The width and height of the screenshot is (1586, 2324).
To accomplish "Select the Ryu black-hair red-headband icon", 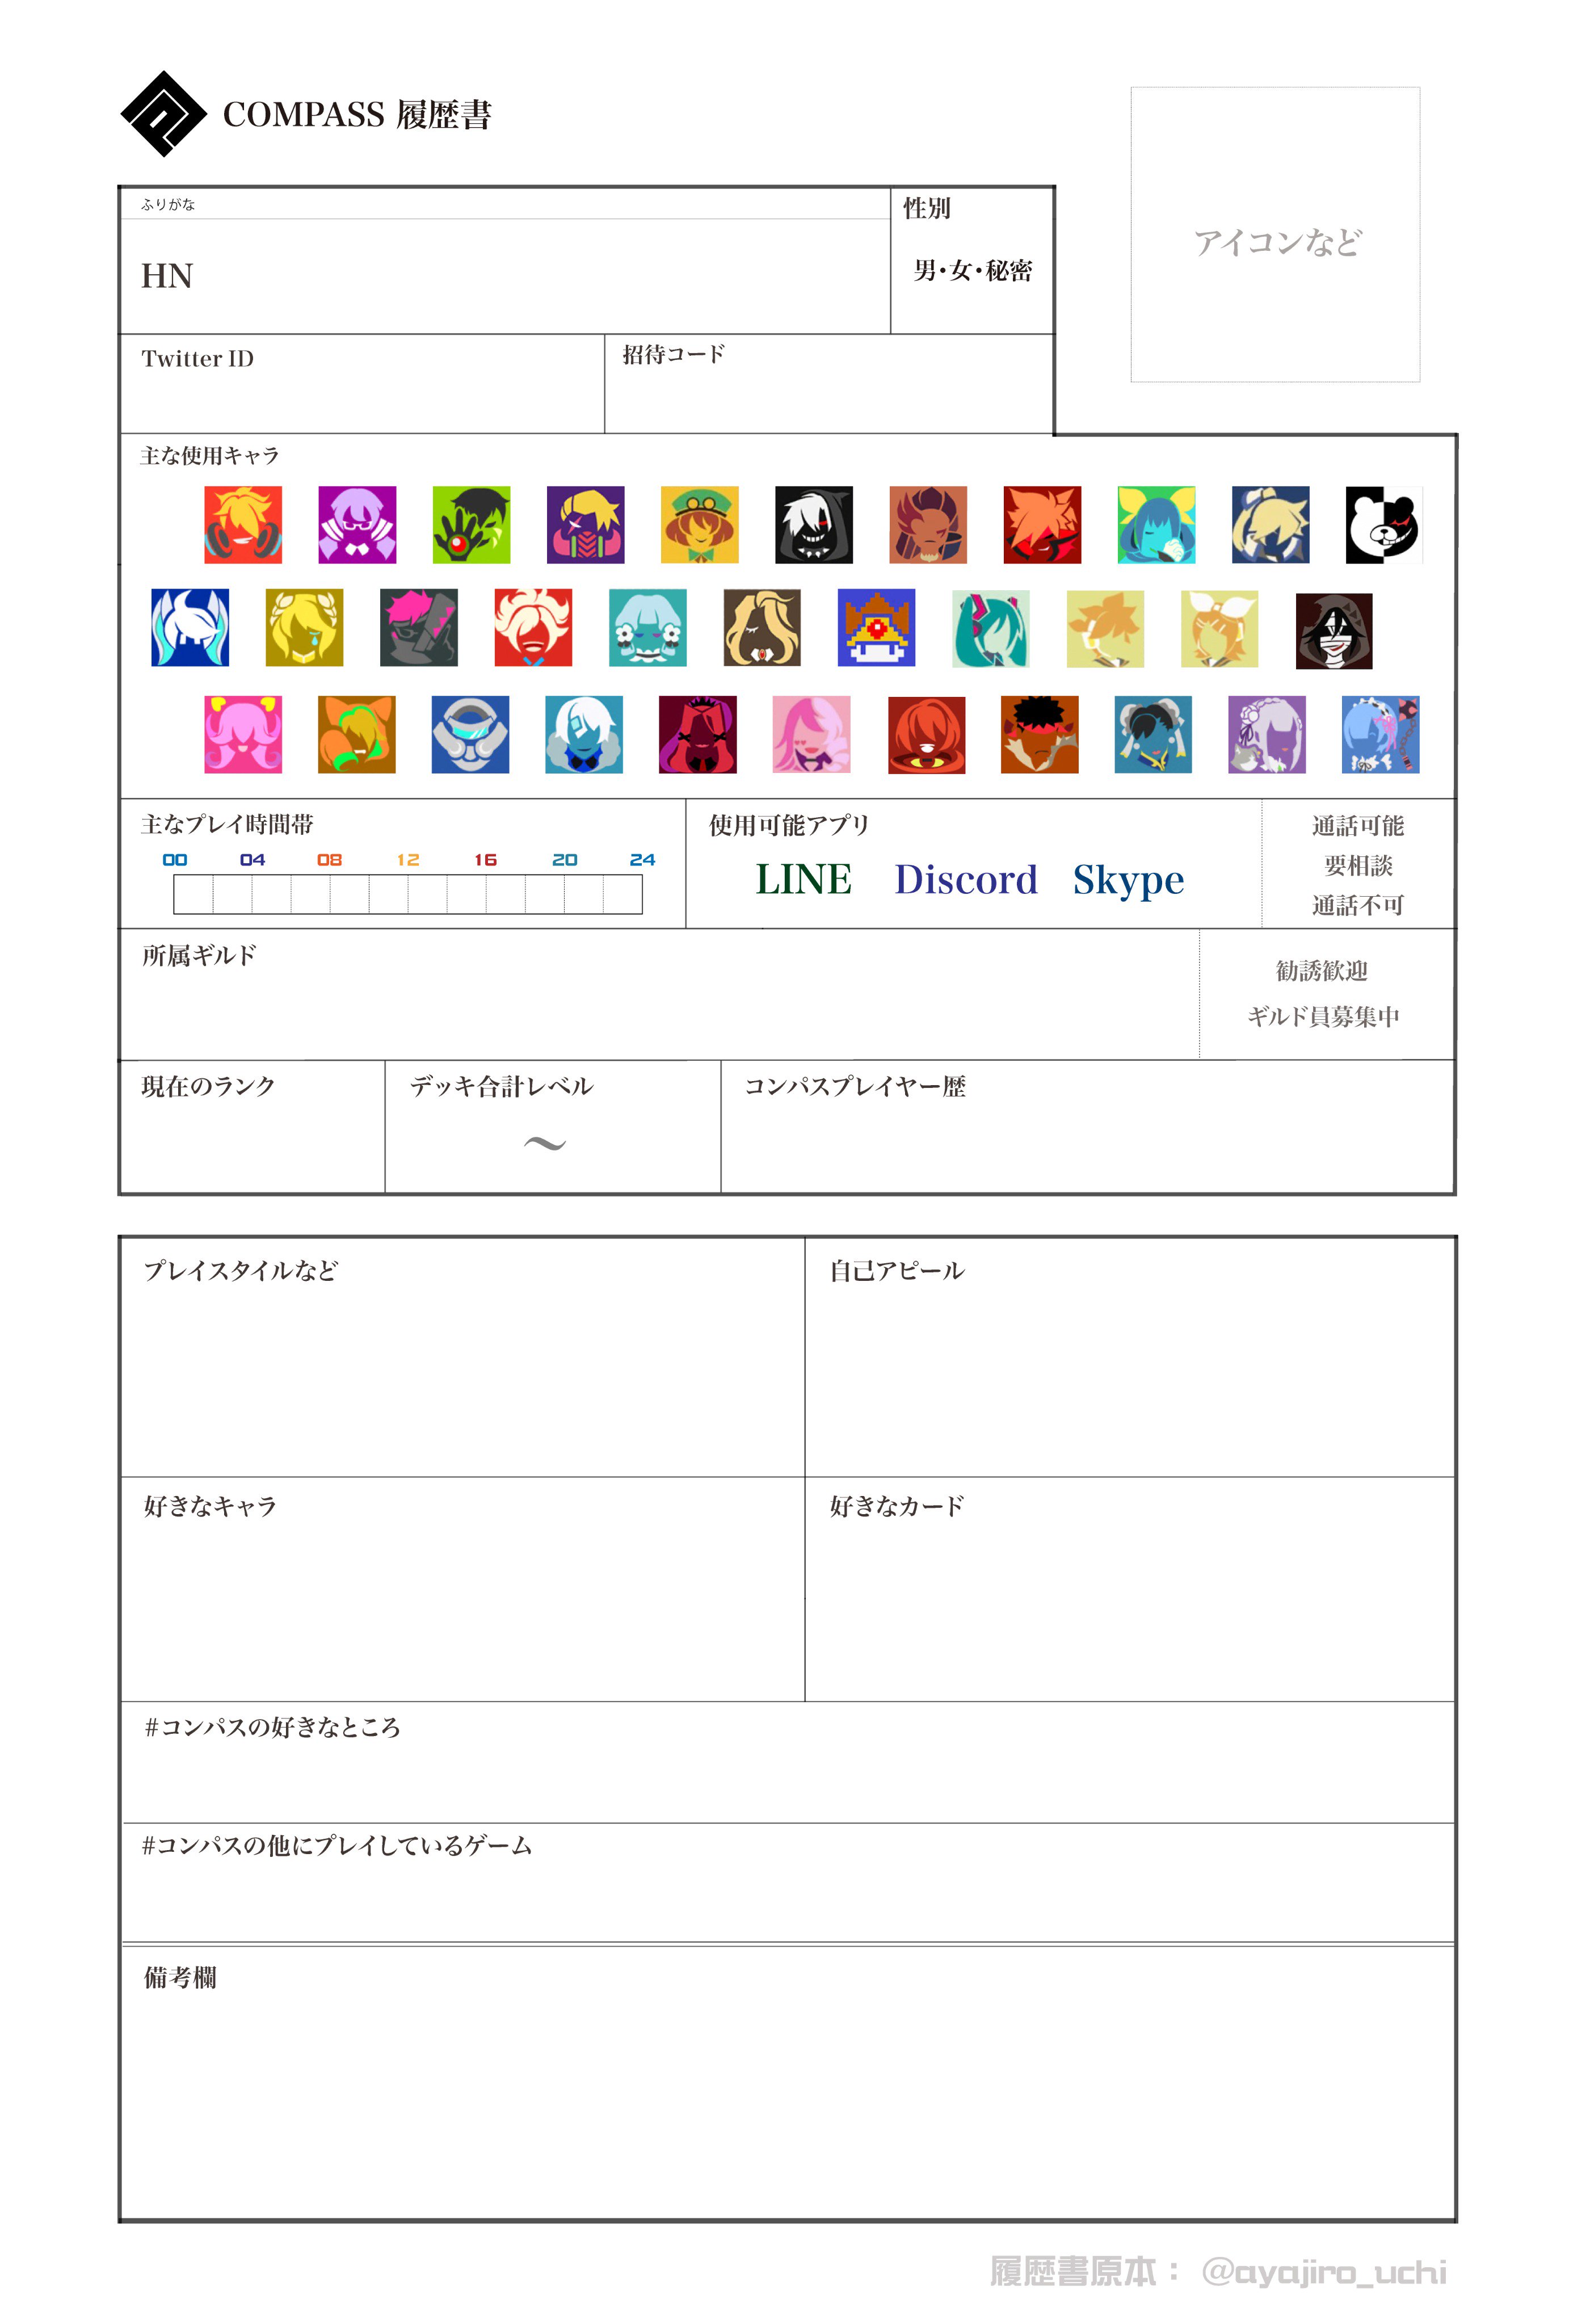I will click(1040, 734).
